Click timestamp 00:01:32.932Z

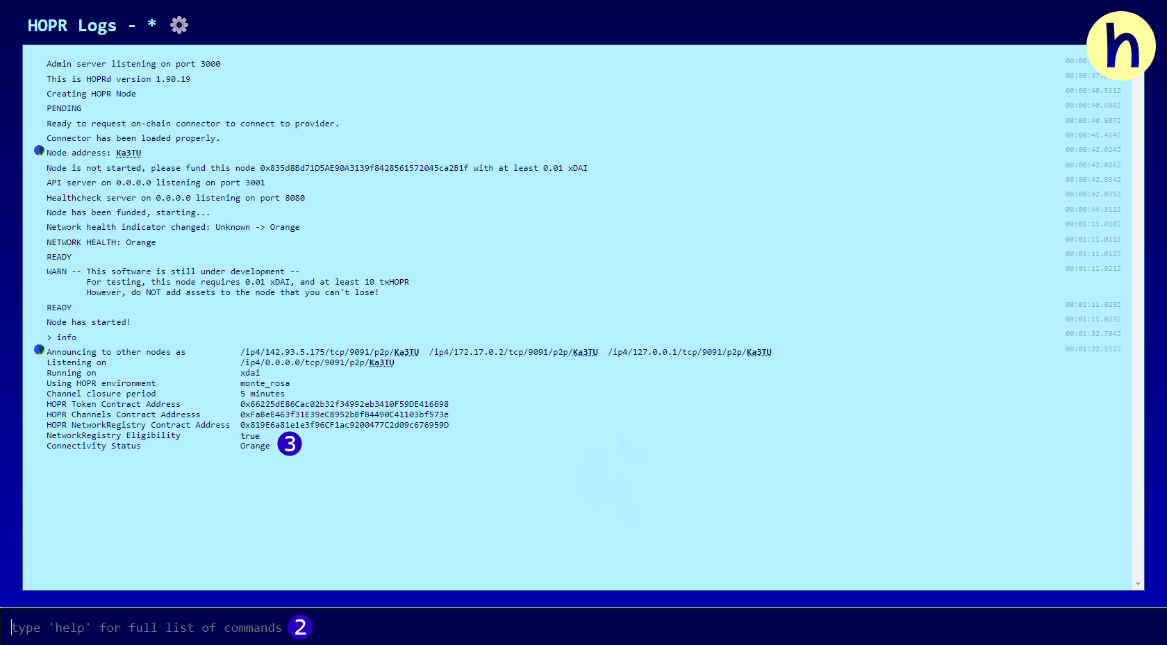(x=1093, y=349)
